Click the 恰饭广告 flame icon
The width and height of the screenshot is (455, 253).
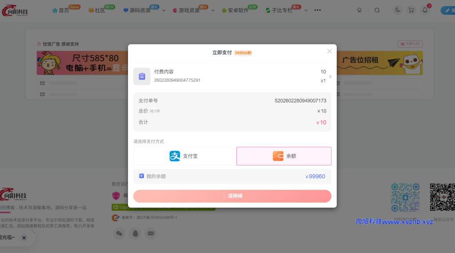point(39,44)
